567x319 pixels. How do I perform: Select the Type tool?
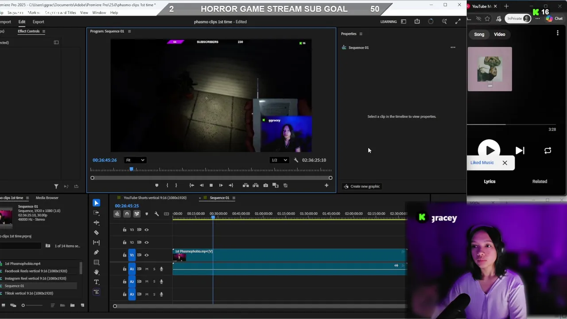tap(96, 282)
